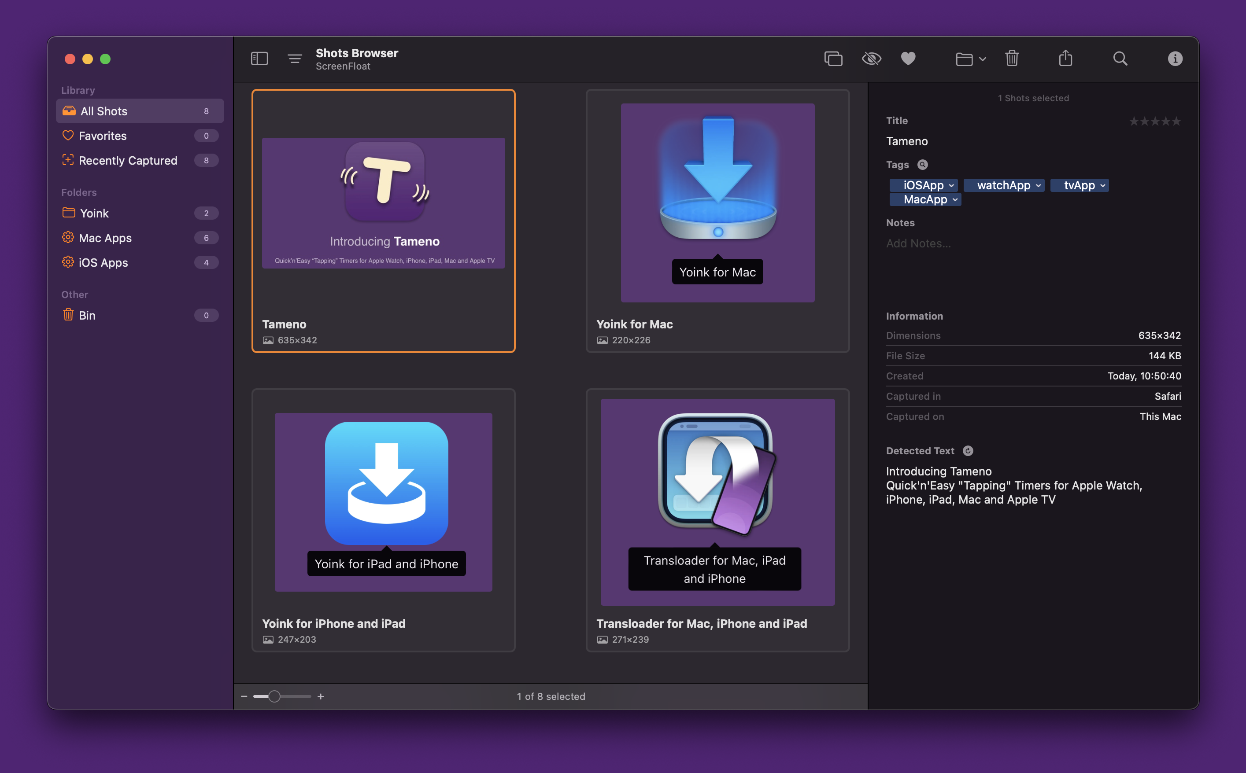
Task: Toggle shot visibility with crossed eye icon
Action: click(872, 59)
